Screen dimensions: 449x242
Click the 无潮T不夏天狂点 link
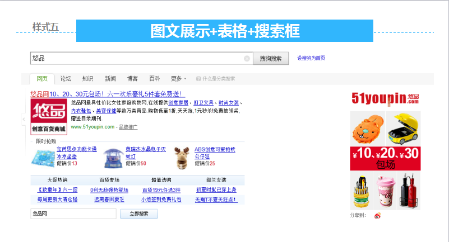point(216,200)
